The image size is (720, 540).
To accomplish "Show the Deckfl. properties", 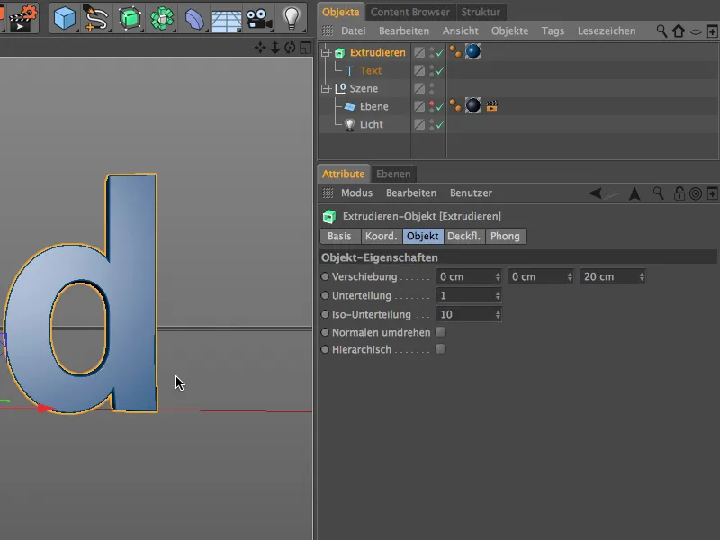I will click(464, 236).
